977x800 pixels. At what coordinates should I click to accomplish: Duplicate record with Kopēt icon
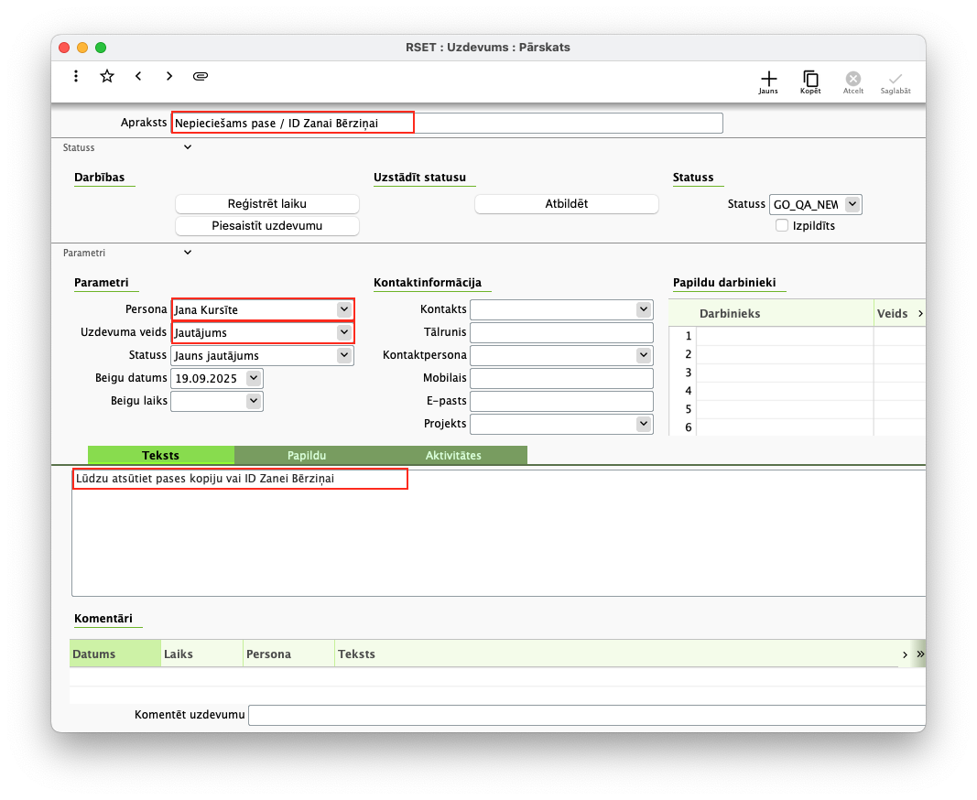click(x=810, y=80)
